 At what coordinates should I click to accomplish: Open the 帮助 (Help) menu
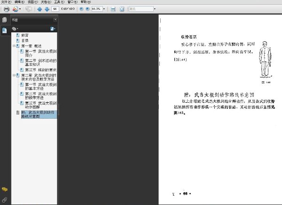point(86,2)
